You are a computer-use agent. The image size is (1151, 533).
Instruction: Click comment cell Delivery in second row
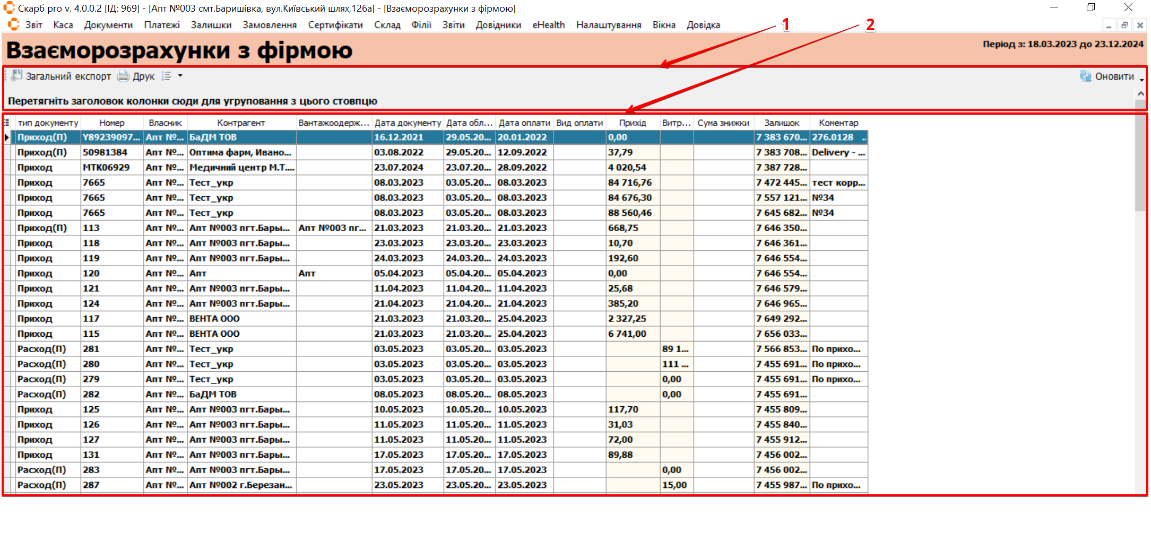click(x=838, y=152)
